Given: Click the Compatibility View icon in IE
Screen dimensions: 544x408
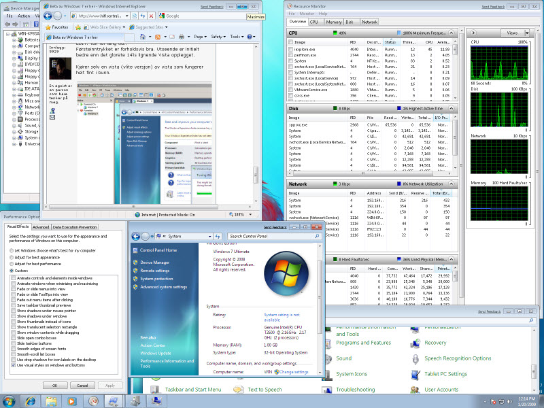Looking at the screenshot, I should coord(135,16).
